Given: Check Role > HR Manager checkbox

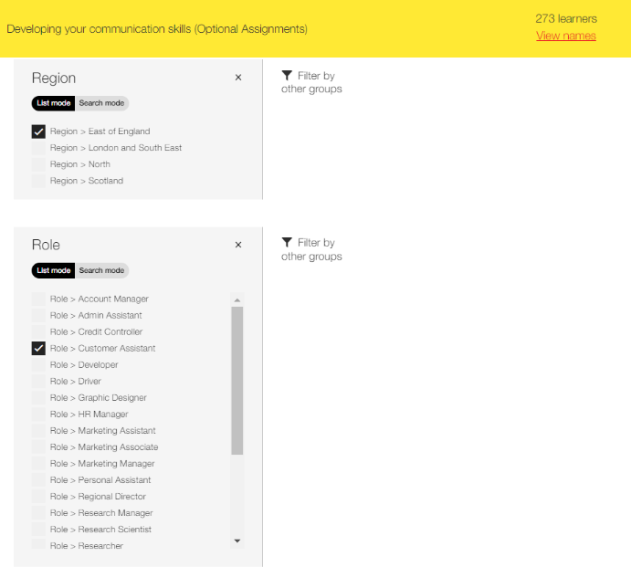Looking at the screenshot, I should pyautogui.click(x=38, y=415).
